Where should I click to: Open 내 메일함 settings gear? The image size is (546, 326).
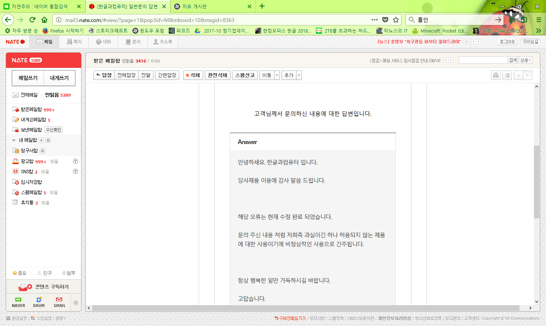tap(48, 140)
